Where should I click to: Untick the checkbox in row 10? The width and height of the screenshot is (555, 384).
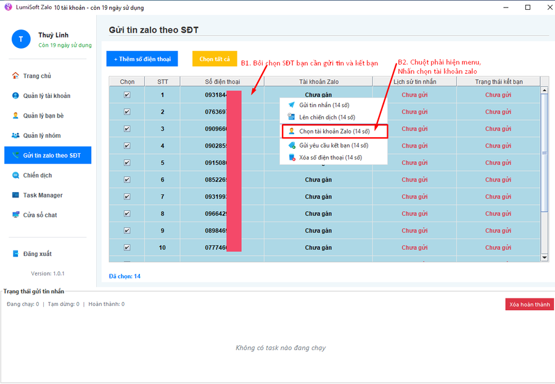[x=127, y=247]
